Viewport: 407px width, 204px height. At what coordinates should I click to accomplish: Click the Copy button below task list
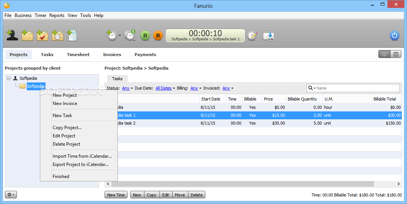[151, 195]
